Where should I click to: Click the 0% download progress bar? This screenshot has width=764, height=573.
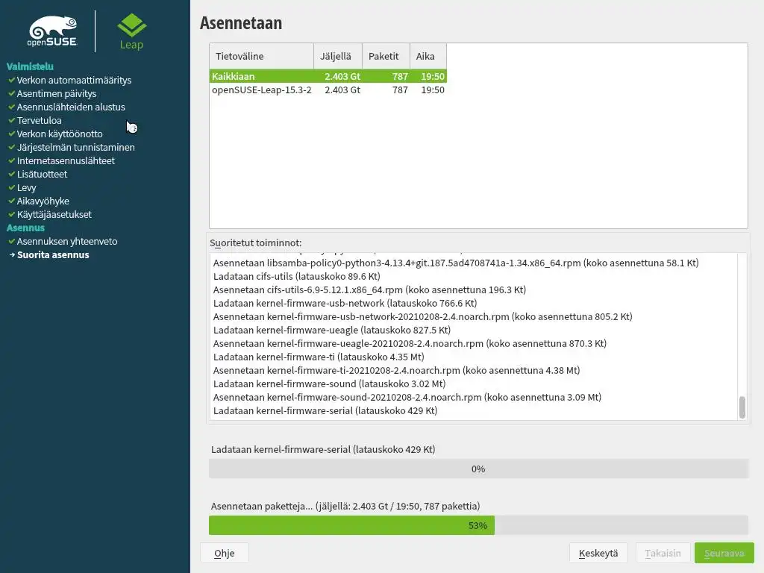pyautogui.click(x=478, y=469)
